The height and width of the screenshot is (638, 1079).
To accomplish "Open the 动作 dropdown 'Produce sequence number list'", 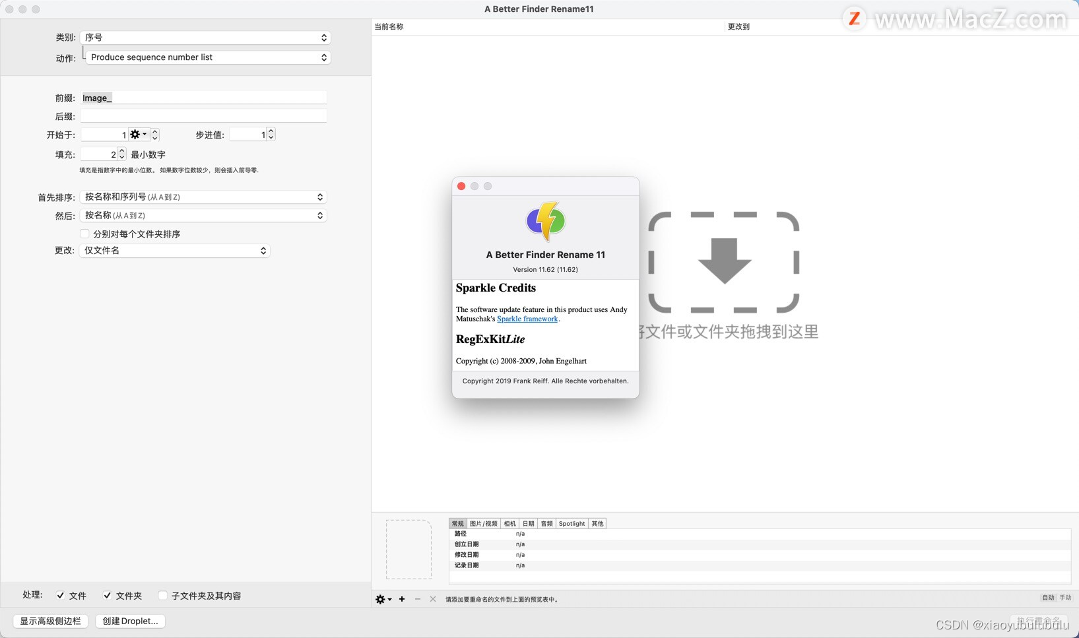I will click(x=209, y=57).
